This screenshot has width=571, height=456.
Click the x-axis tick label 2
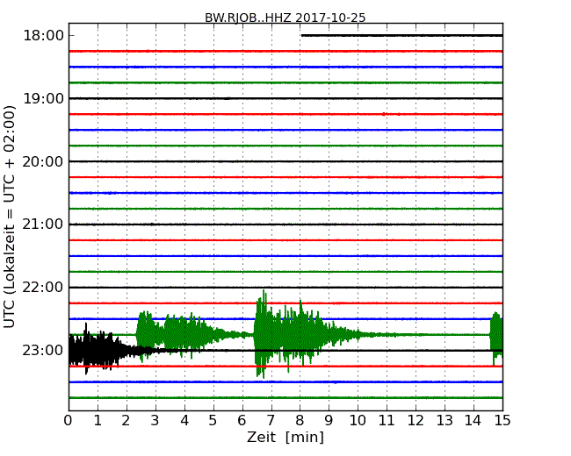point(126,421)
